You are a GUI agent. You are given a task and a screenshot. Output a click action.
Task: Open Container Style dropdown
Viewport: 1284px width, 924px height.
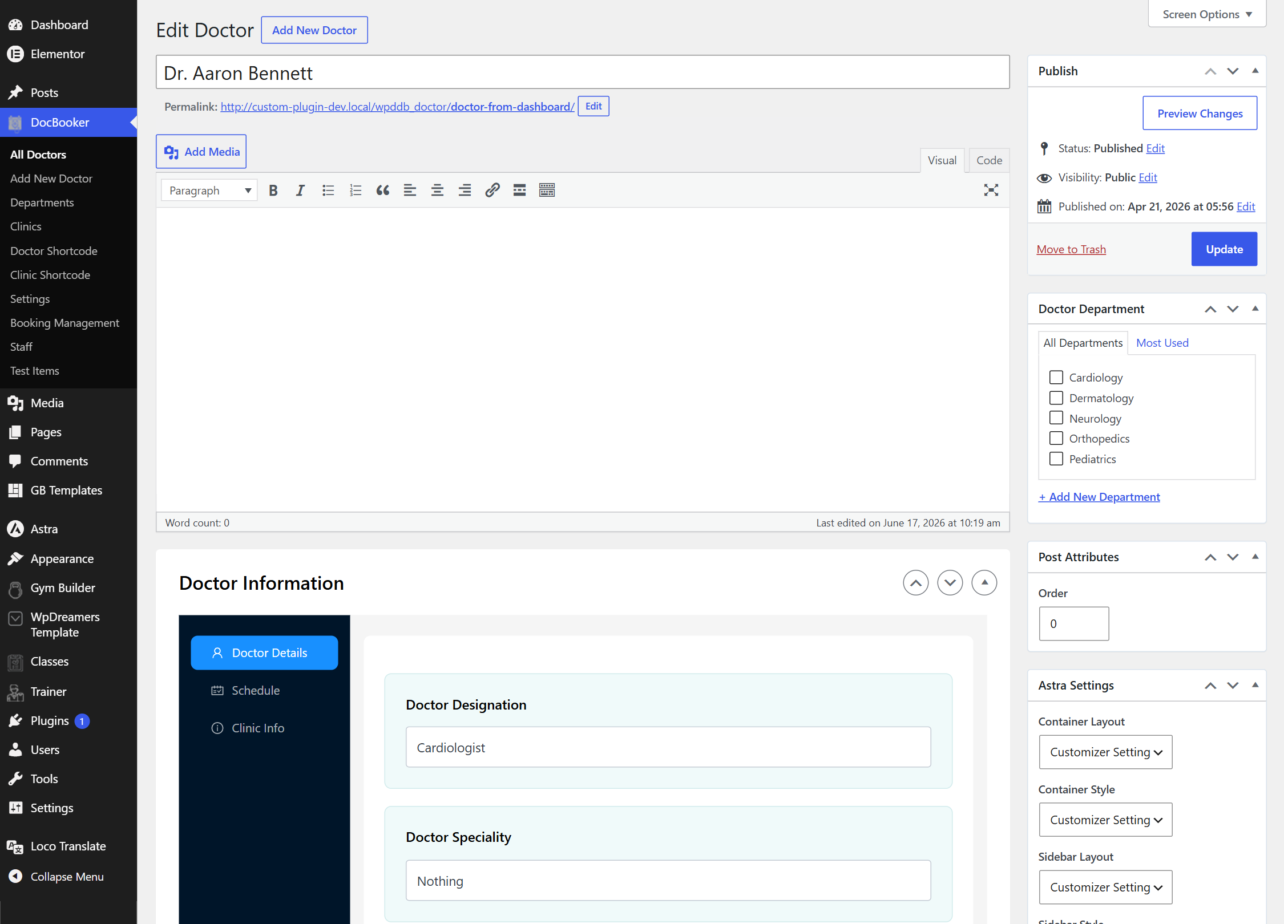[1105, 820]
